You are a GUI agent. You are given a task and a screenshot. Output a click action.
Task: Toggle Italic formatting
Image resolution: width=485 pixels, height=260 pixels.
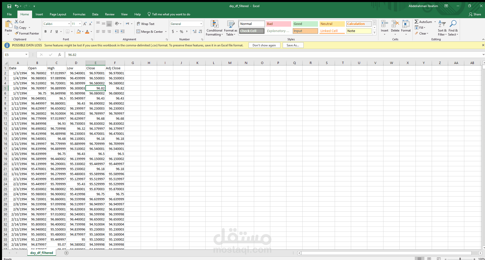coord(51,31)
